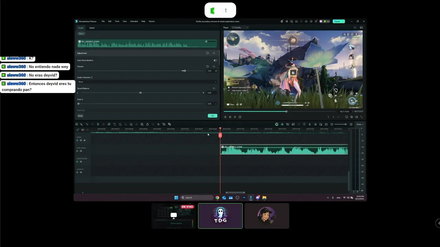Lock the MAIN AUDIO track
440x247 pixels.
tap(77, 151)
